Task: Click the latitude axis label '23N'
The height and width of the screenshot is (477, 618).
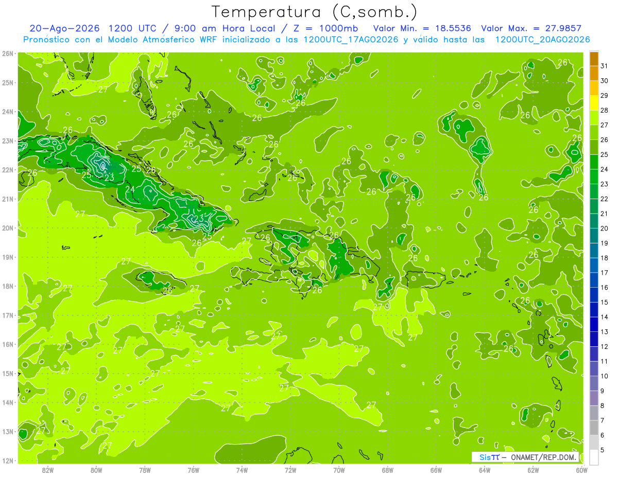Action: pyautogui.click(x=8, y=140)
